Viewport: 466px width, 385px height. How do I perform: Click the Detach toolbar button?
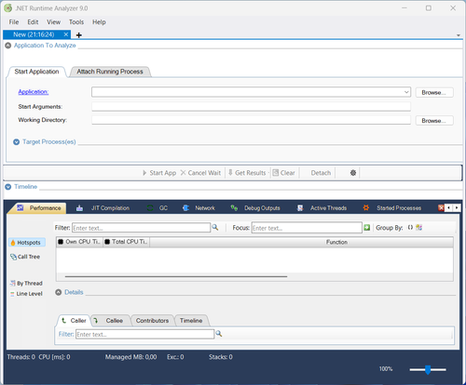click(x=321, y=173)
